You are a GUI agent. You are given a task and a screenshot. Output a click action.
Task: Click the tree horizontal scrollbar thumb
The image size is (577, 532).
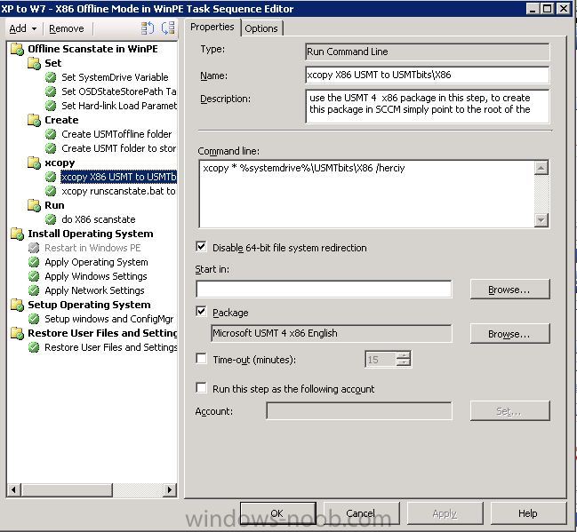click(67, 489)
